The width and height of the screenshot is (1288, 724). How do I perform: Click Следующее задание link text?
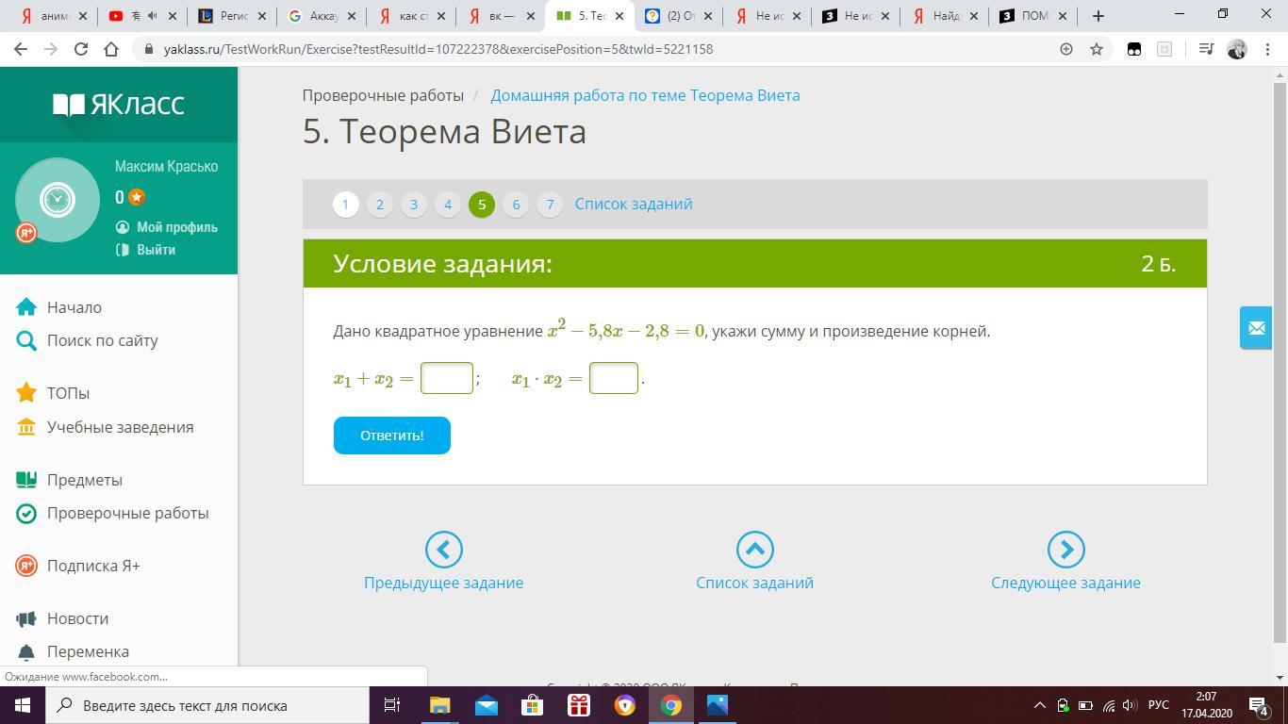(1065, 583)
